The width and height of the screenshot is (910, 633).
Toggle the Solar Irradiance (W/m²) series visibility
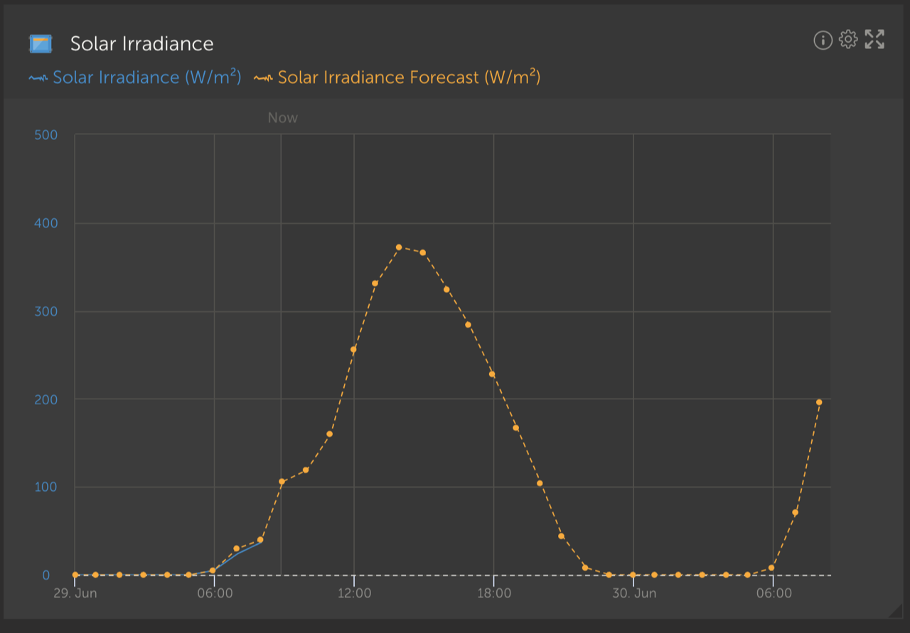147,77
